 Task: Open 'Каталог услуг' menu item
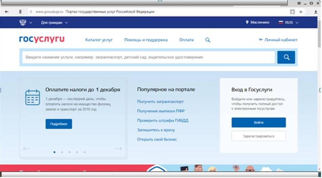(x=99, y=40)
